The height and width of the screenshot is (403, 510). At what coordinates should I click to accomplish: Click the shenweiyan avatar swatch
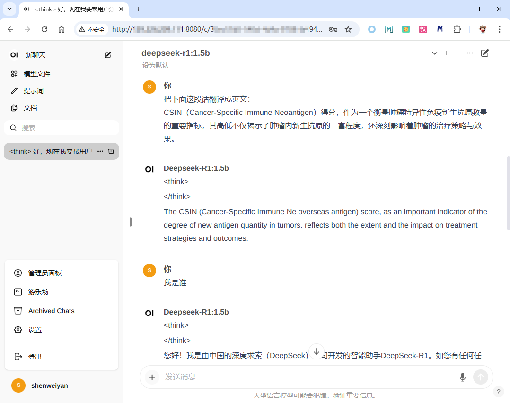(18, 385)
